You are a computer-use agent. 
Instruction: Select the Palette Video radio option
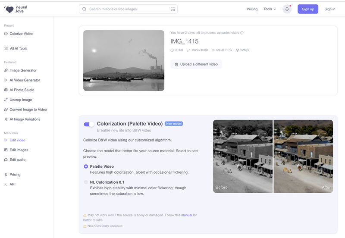[86, 166]
